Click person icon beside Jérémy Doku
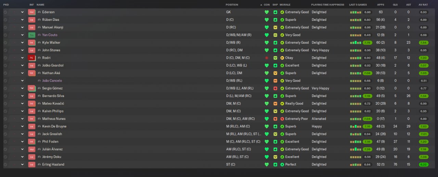 tap(39, 157)
